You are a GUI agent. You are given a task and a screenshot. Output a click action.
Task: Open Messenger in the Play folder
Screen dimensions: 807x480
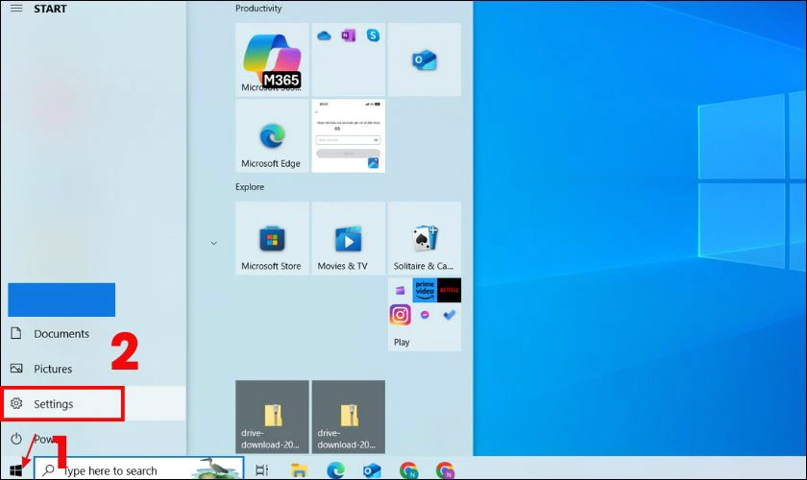425,315
